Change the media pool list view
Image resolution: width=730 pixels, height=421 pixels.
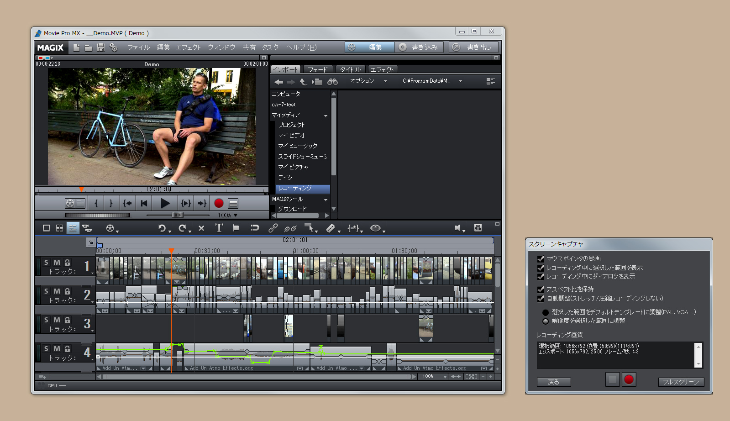(490, 81)
